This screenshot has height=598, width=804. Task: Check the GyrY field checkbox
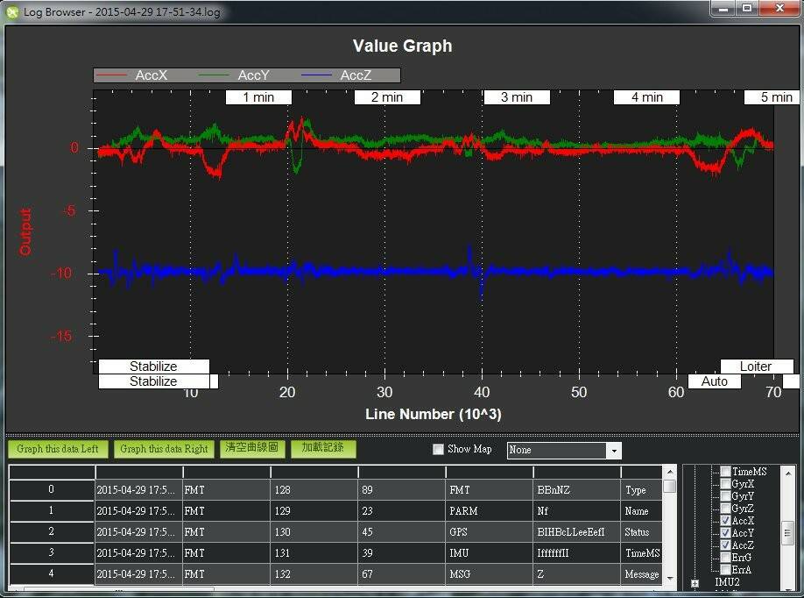pyautogui.click(x=725, y=496)
